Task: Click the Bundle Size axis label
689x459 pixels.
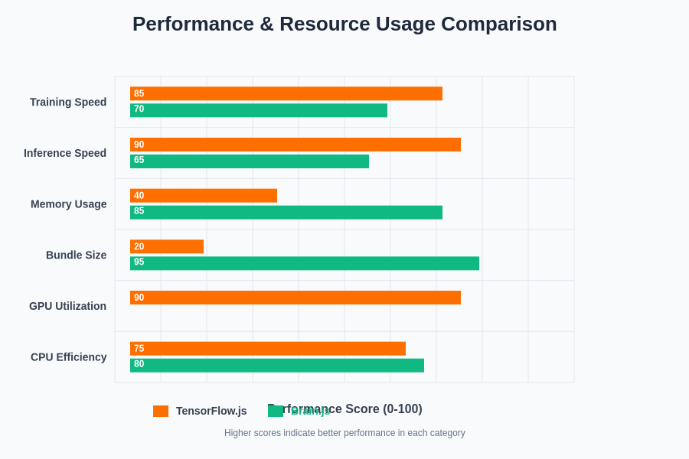Action: [x=76, y=255]
